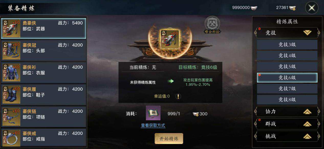Click the silver ingot currency icon at top
Screen dimensions: 324x149
tap(254, 8)
